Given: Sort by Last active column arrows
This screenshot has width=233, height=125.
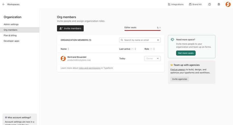Looking at the screenshot, I should click(135, 49).
